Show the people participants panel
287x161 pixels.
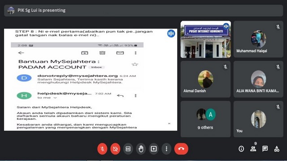click(x=253, y=149)
